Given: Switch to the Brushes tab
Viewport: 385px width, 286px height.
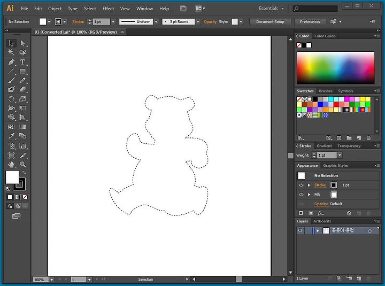Looking at the screenshot, I should [x=325, y=91].
